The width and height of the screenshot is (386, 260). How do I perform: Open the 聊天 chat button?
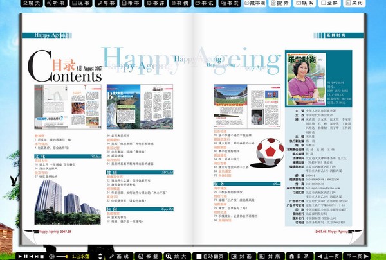click(32, 3)
